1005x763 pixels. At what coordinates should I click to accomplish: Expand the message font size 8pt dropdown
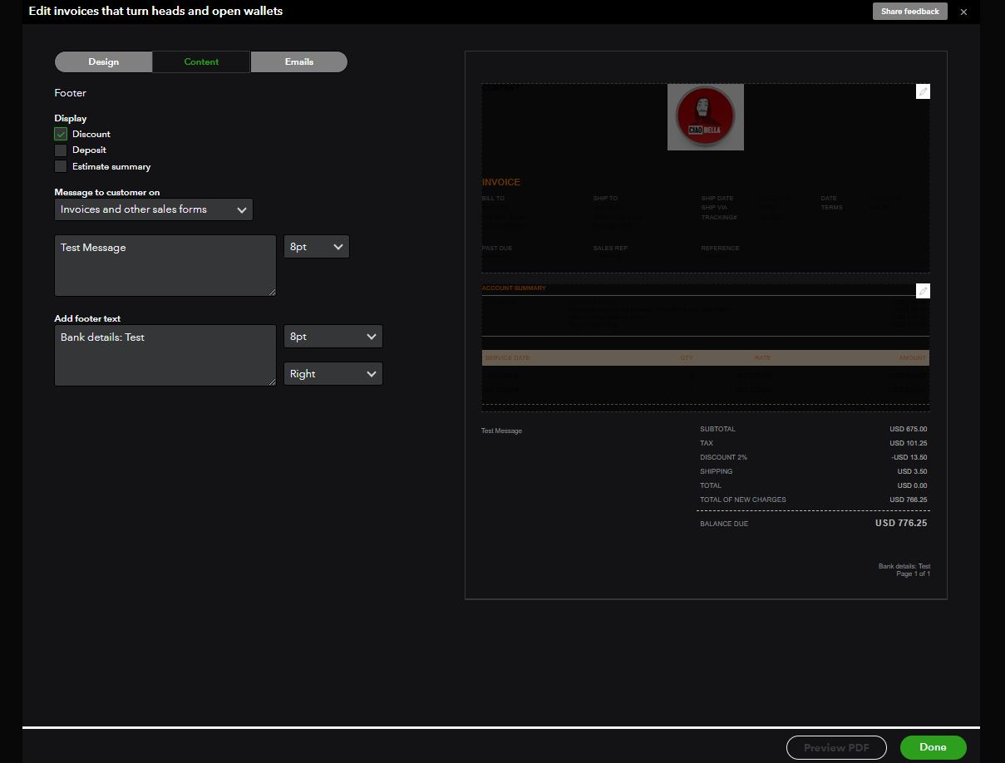click(316, 247)
